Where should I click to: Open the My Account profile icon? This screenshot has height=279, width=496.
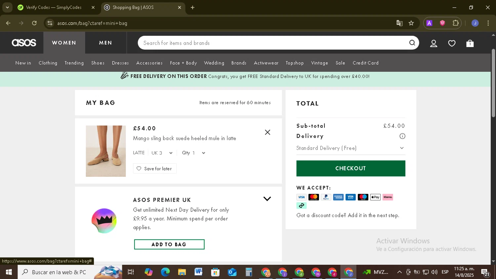tap(434, 43)
